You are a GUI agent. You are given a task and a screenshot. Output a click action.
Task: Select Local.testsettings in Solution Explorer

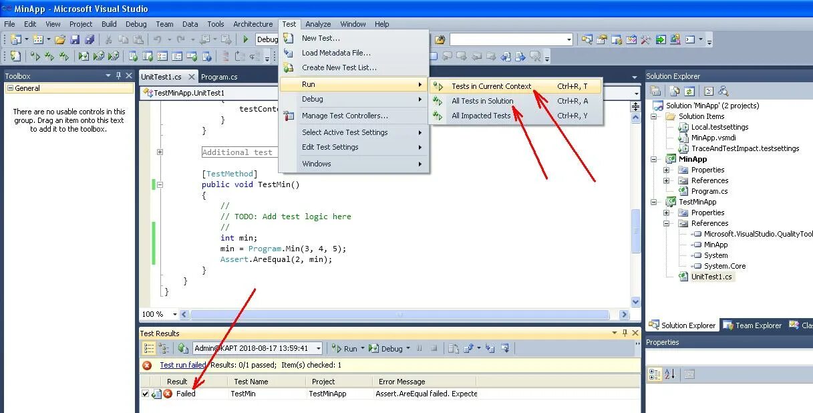(719, 127)
